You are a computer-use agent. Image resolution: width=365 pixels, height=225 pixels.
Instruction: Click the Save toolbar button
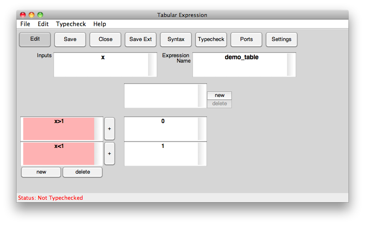pyautogui.click(x=70, y=39)
